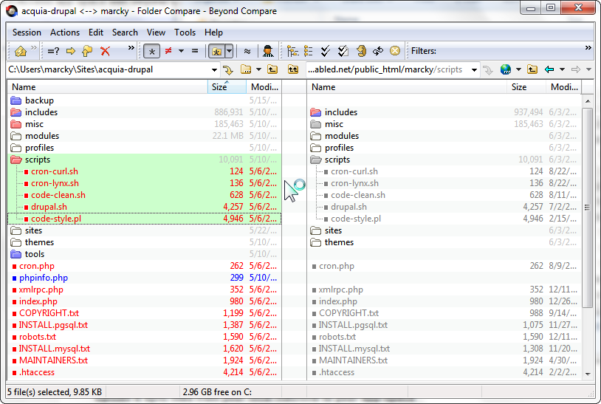Select right-side scripts folder
Viewport: 601px width, 404px height.
[x=444, y=160]
